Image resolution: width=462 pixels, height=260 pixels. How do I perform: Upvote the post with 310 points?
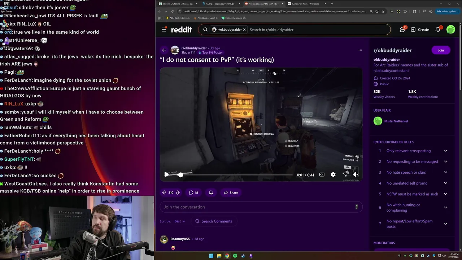(x=164, y=192)
